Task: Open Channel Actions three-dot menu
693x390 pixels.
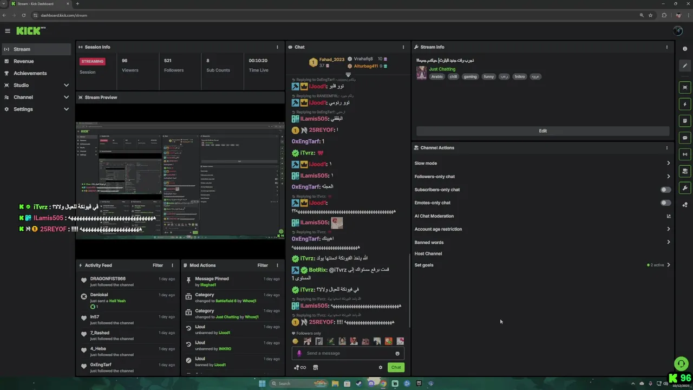Action: (x=667, y=148)
